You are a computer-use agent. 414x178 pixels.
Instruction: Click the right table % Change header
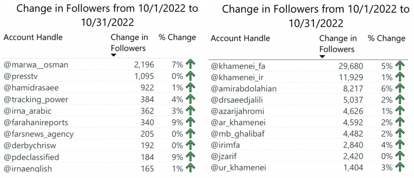[387, 38]
